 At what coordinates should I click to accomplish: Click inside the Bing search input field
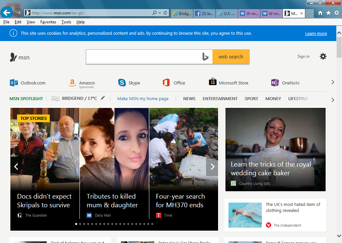point(144,57)
